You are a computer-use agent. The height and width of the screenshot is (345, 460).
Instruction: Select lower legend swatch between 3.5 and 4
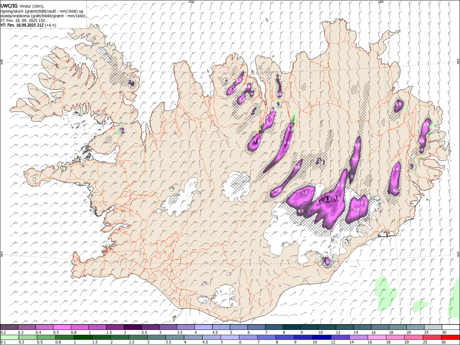[x=175, y=337]
